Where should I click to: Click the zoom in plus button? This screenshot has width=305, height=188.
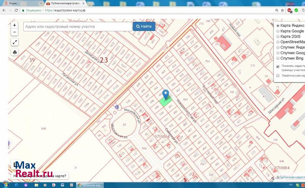click(x=14, y=25)
